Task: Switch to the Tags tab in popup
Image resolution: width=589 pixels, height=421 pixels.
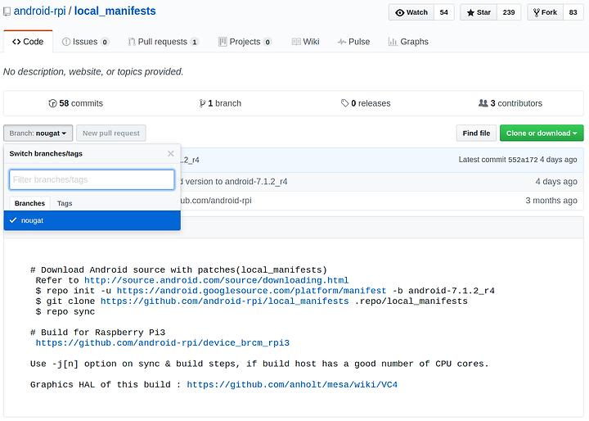Action: [65, 203]
